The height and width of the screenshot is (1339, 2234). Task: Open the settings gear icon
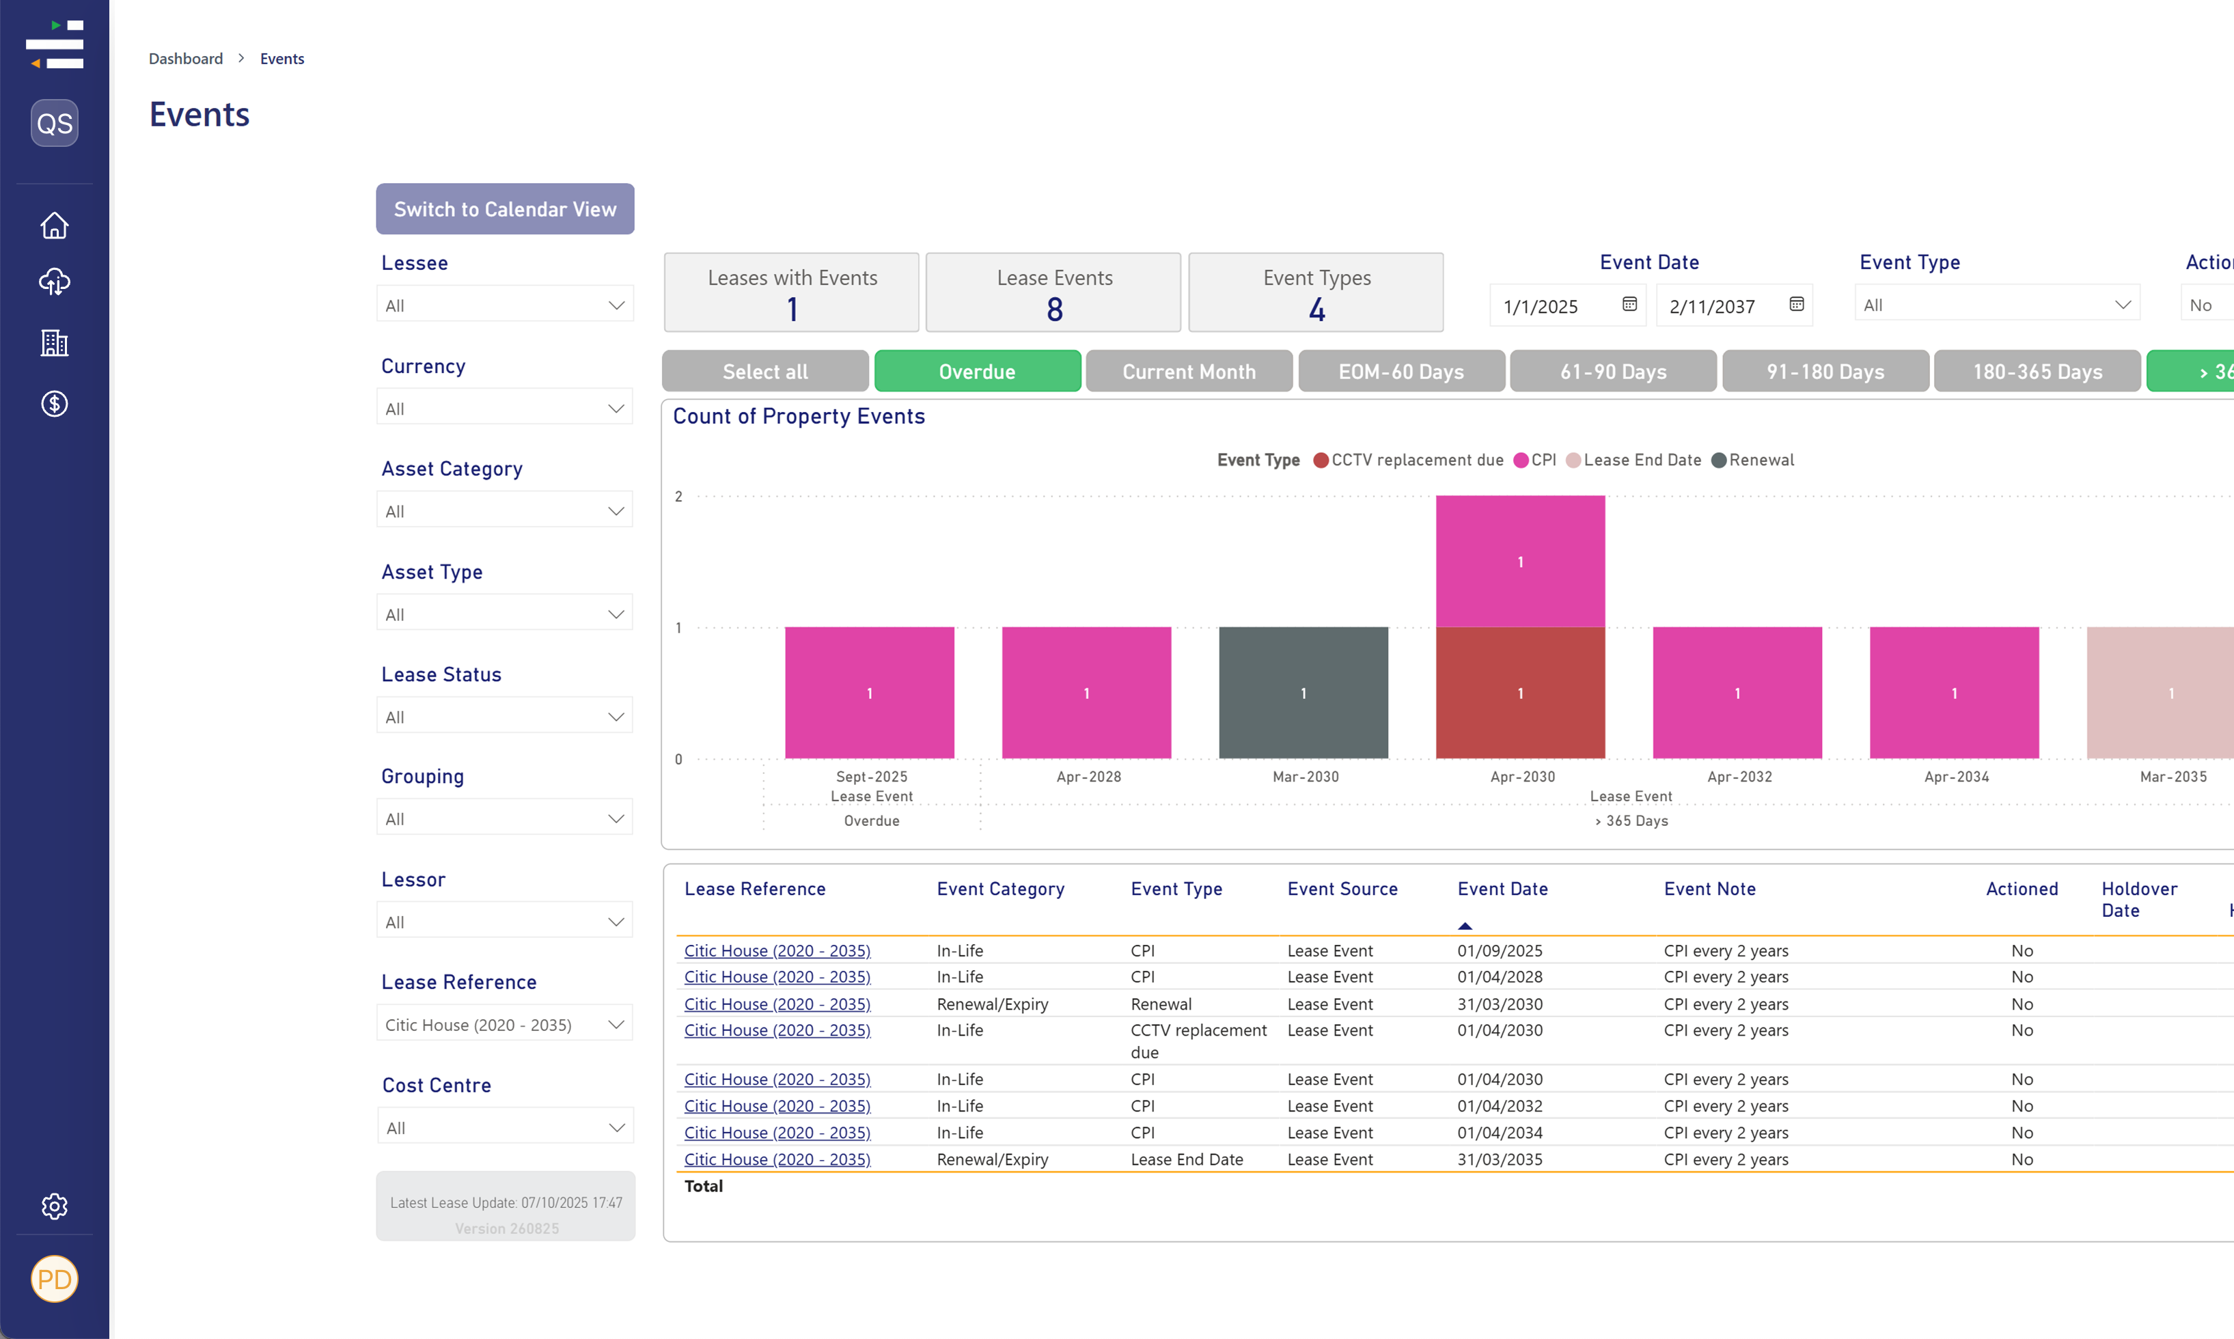click(x=54, y=1206)
